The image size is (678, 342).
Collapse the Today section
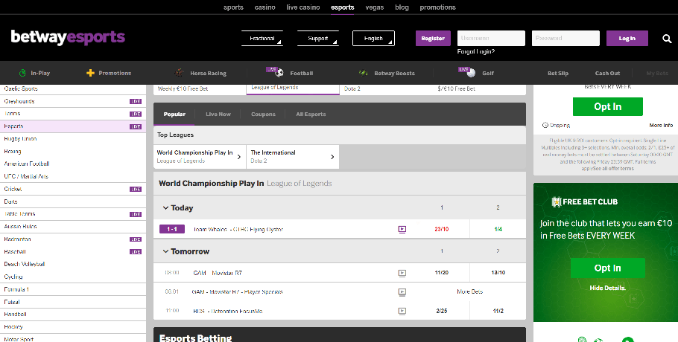pyautogui.click(x=165, y=208)
